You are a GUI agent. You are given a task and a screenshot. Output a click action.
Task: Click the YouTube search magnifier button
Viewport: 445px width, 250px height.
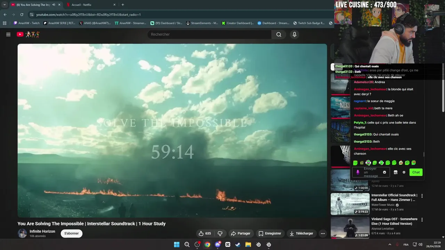279,34
